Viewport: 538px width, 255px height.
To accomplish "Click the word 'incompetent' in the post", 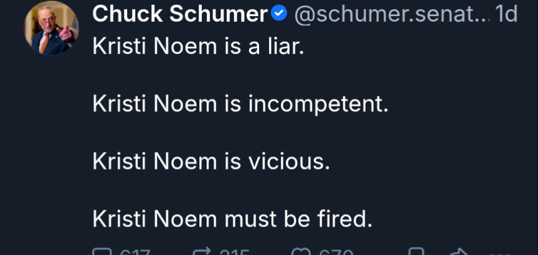I will coord(318,104).
